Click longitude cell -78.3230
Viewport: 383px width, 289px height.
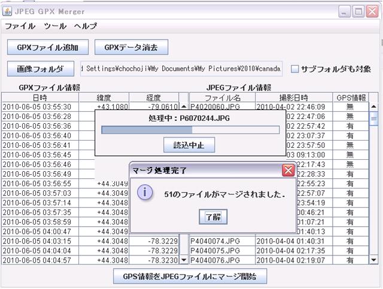pyautogui.click(x=154, y=260)
